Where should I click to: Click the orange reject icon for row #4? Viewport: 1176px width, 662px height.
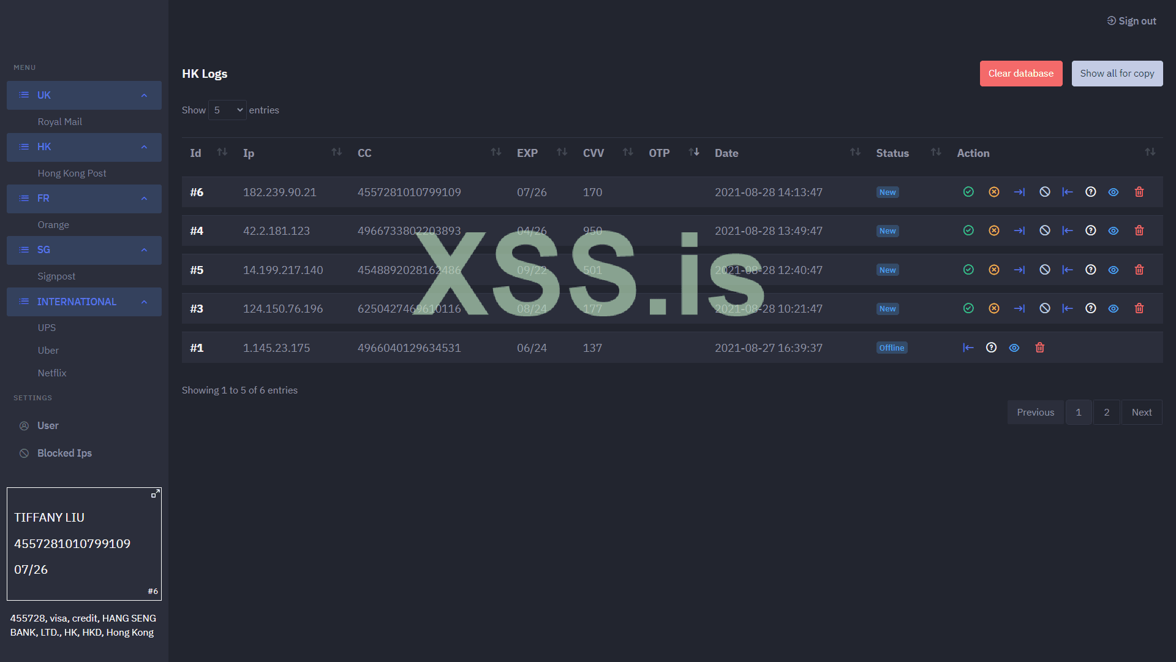coord(994,230)
